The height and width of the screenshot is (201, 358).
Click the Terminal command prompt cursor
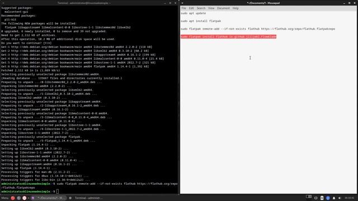[x=58, y=192]
